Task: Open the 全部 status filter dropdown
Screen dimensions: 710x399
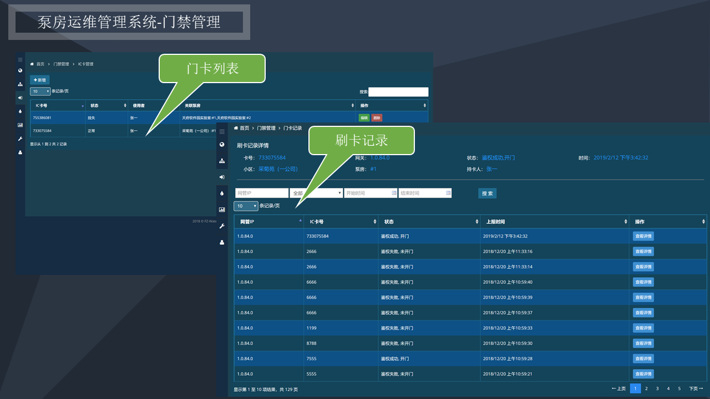Action: [x=316, y=193]
